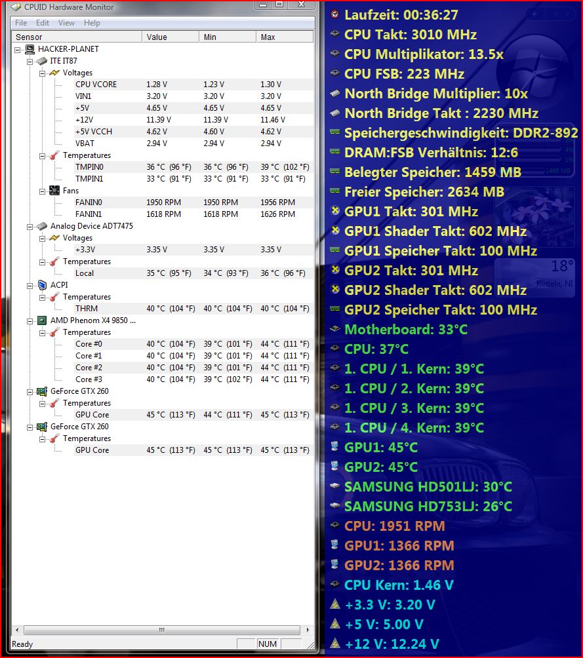Click the SAMSUNG HD753LJ 26°C entry
Viewport: 583px width, 658px height.
click(428, 506)
